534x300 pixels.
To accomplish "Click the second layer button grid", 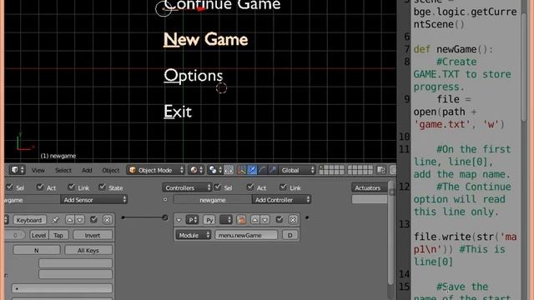I will [x=360, y=170].
